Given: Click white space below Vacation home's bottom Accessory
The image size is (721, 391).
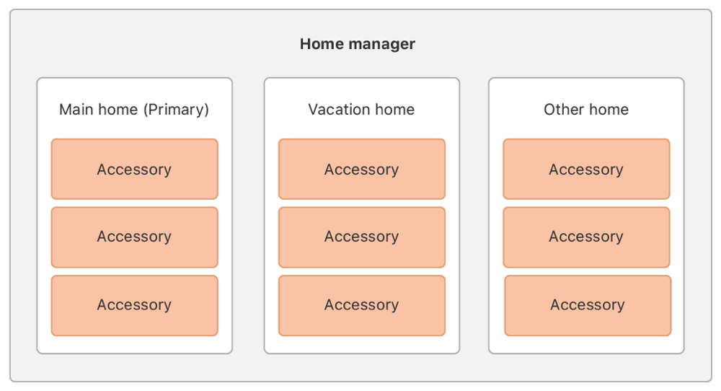Looking at the screenshot, I should pos(361,345).
